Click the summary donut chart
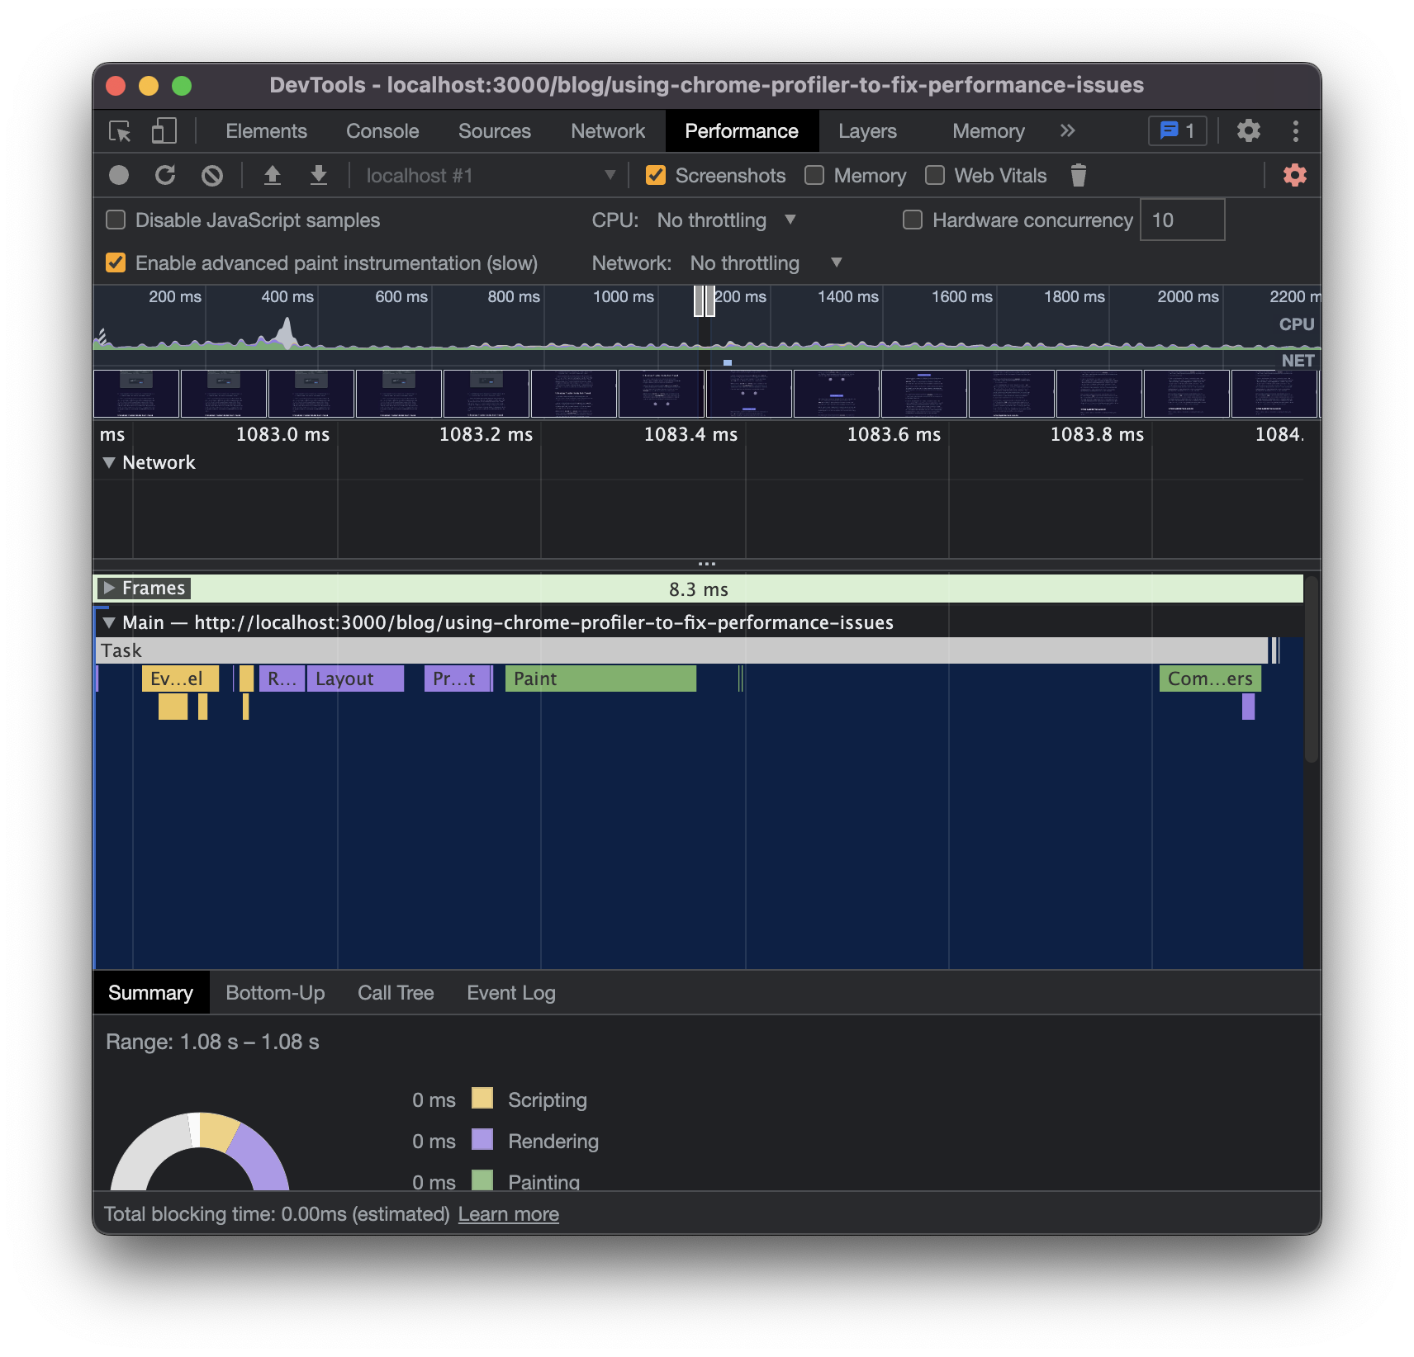 coord(200,1151)
